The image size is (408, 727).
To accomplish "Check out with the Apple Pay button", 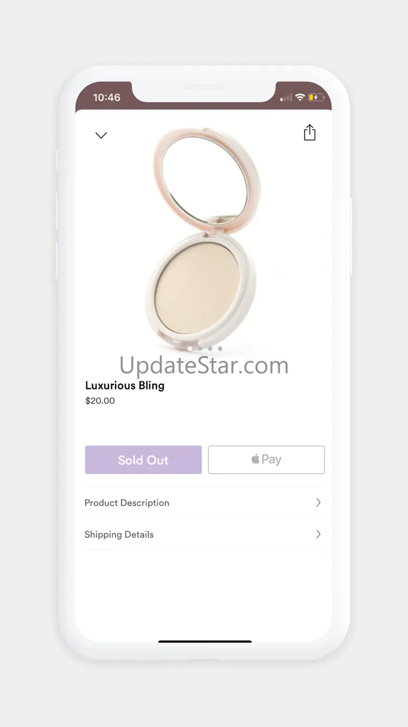I will click(x=266, y=460).
